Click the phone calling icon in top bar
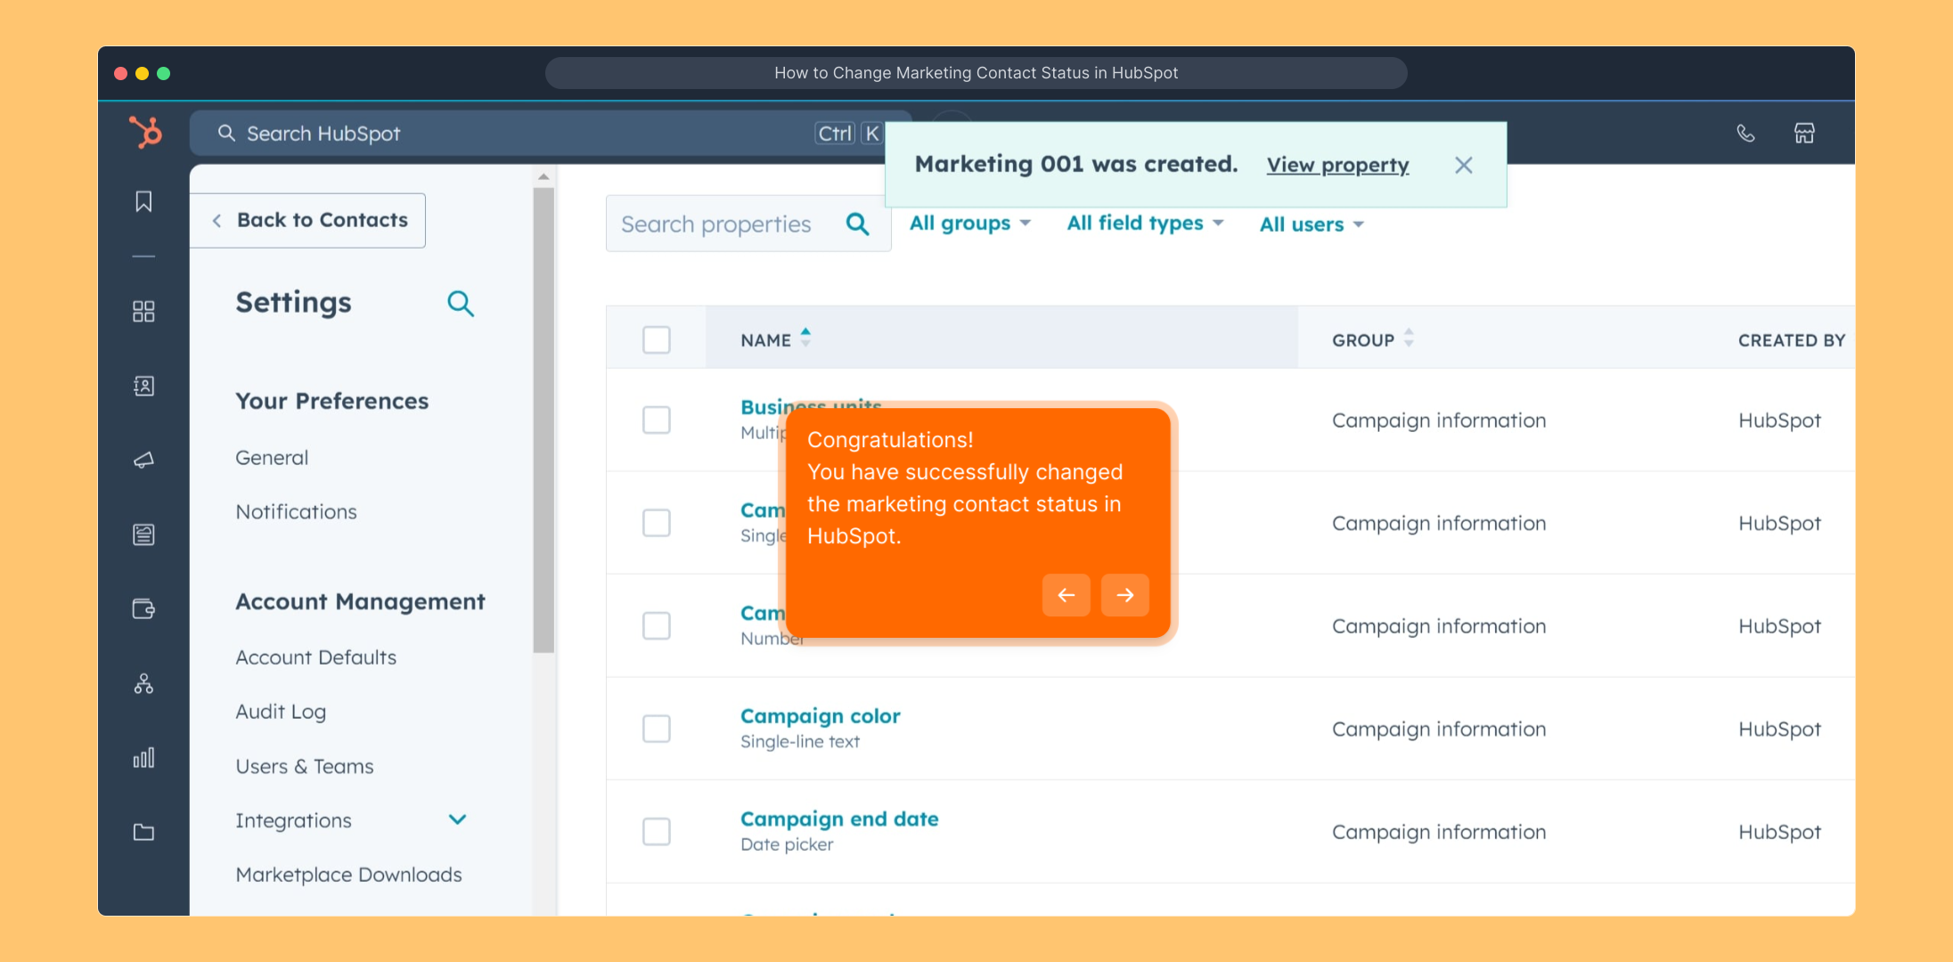 pyautogui.click(x=1745, y=134)
